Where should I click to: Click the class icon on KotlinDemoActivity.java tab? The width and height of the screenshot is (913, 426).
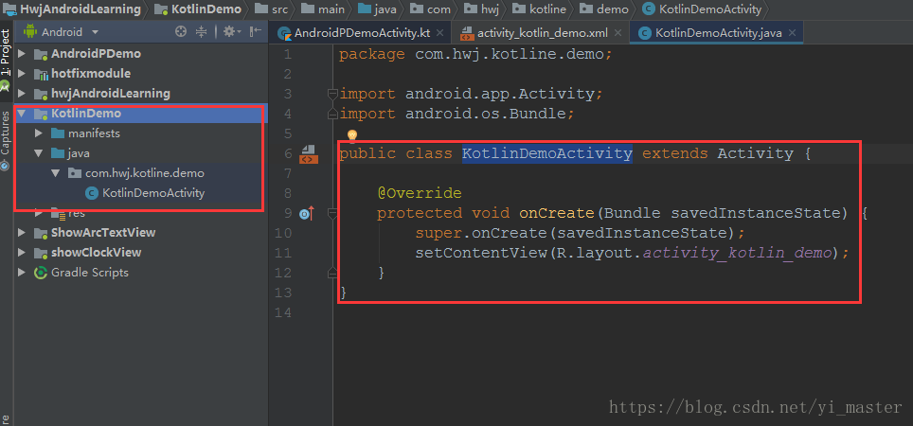[645, 33]
